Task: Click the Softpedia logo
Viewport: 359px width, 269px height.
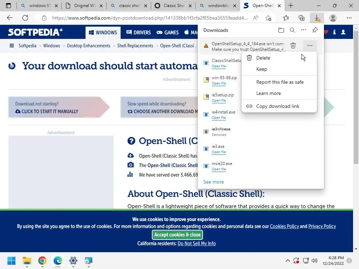Action: tap(35, 32)
